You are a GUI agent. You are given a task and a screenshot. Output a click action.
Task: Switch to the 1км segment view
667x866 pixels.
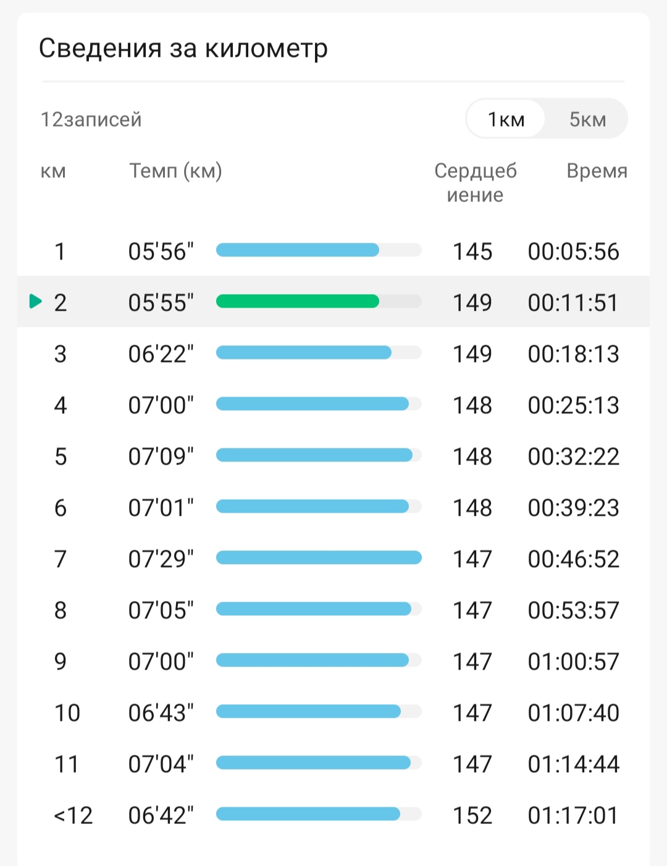[x=506, y=119]
